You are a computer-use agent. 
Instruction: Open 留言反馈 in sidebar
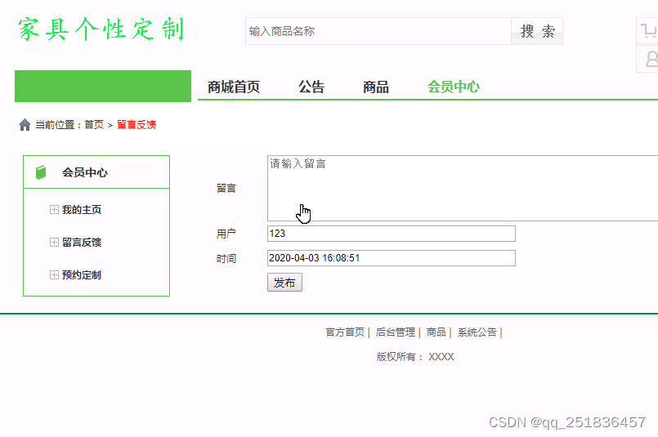click(x=82, y=243)
